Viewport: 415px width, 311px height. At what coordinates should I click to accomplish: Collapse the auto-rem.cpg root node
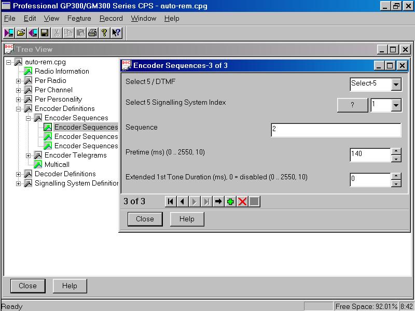[9, 62]
